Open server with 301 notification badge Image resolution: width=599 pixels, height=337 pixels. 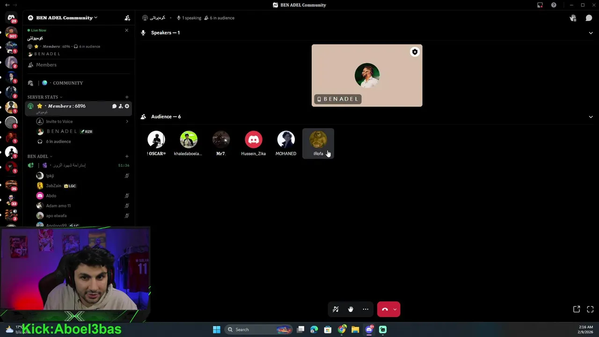click(11, 33)
